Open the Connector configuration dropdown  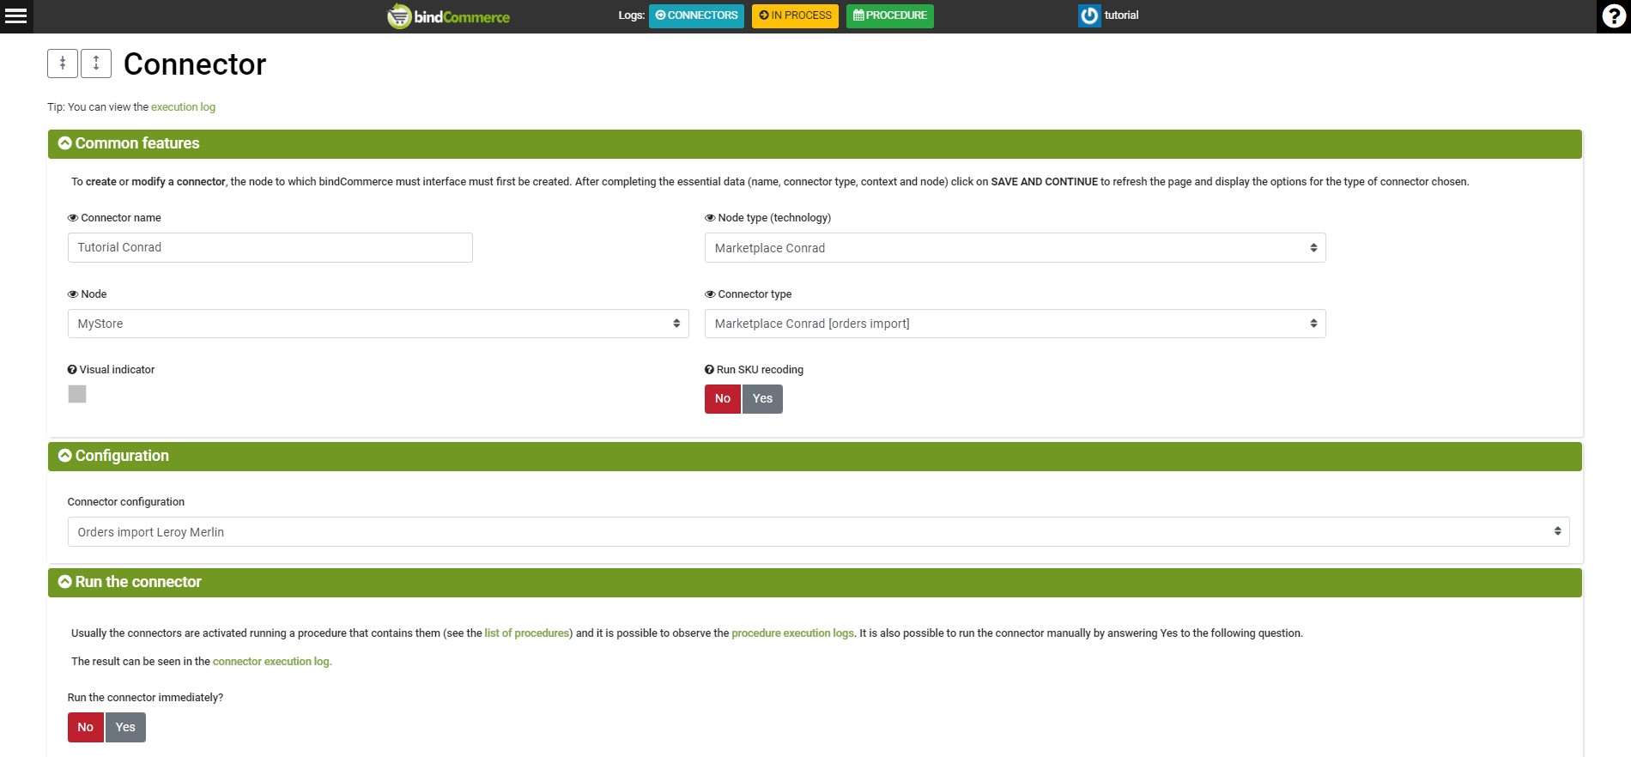tap(818, 532)
